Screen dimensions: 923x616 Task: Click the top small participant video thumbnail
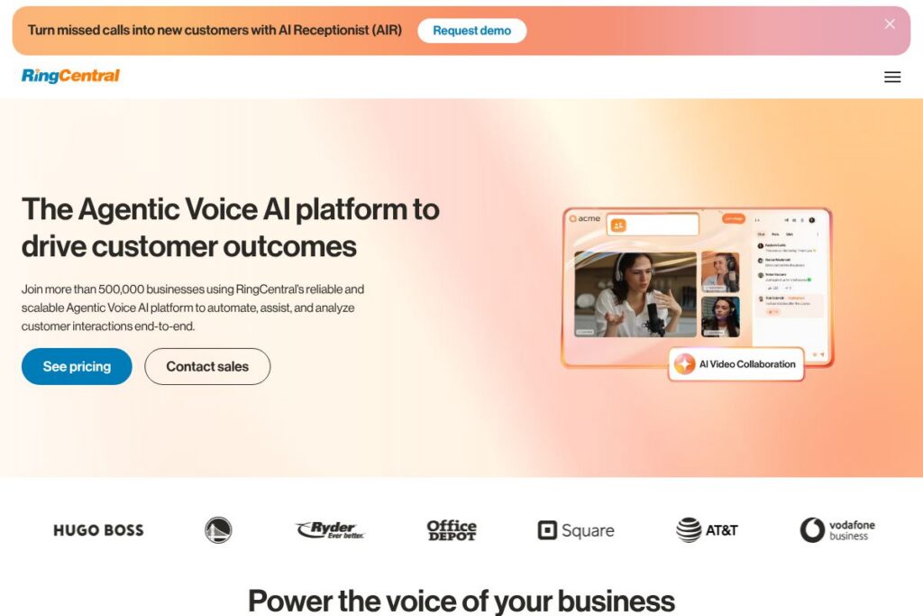pyautogui.click(x=720, y=272)
